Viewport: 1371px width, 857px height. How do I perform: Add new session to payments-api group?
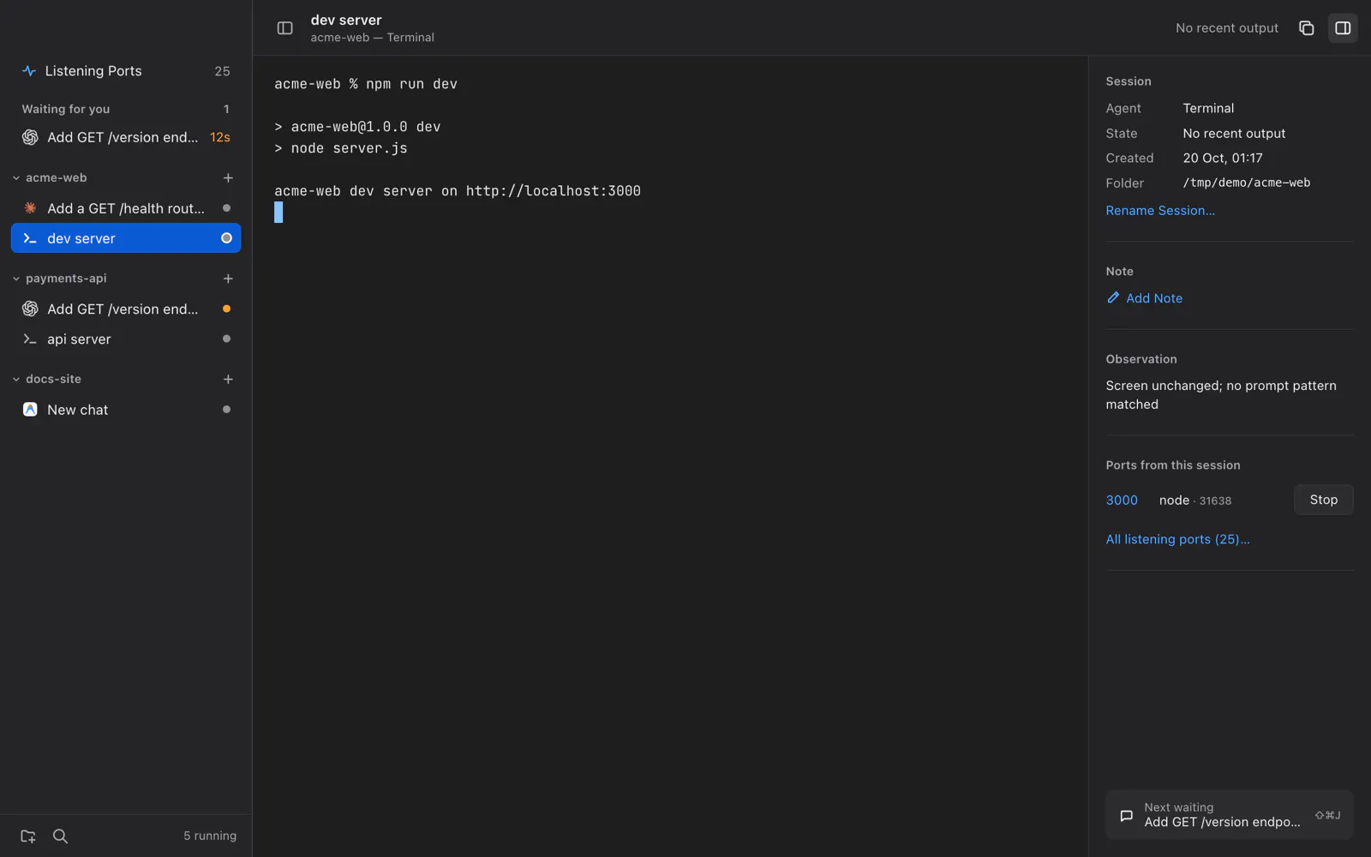pyautogui.click(x=228, y=279)
